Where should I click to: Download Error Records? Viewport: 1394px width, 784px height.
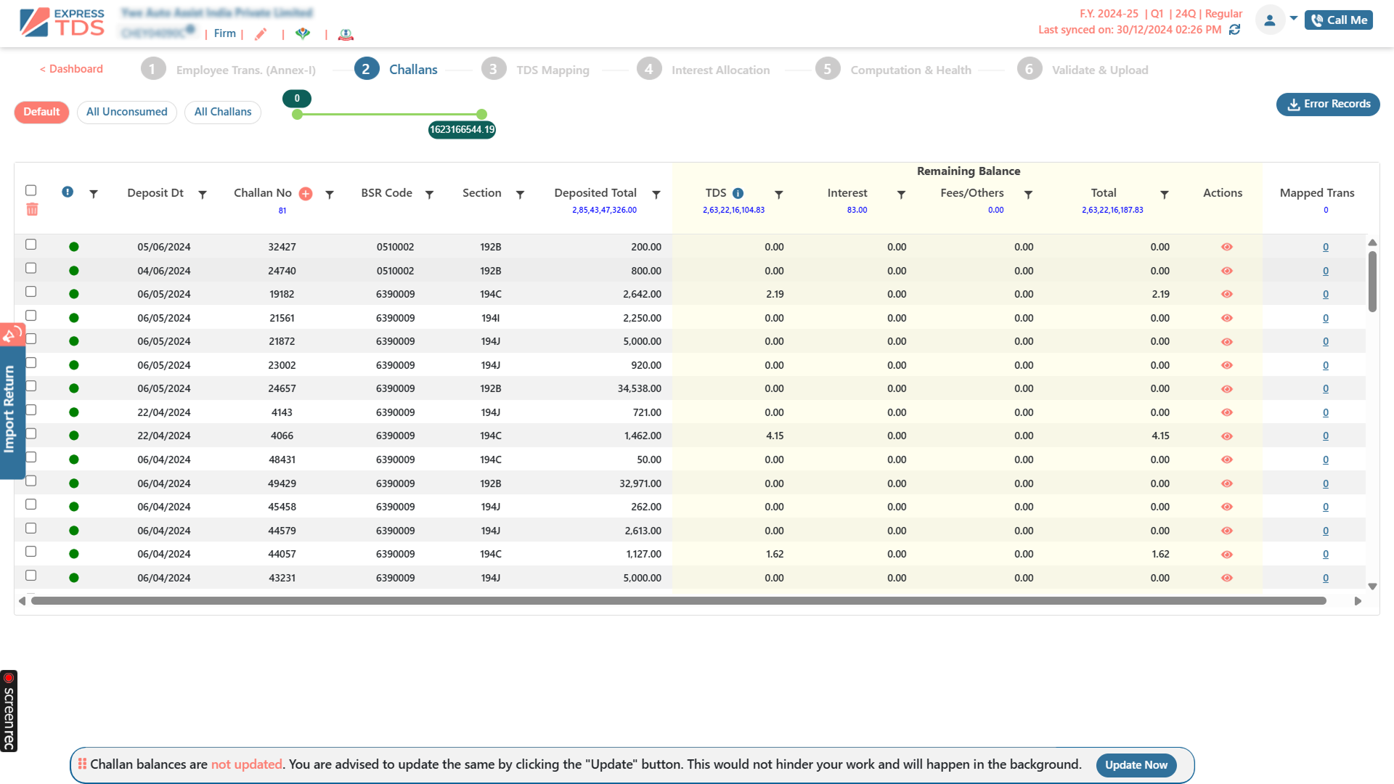click(x=1328, y=104)
